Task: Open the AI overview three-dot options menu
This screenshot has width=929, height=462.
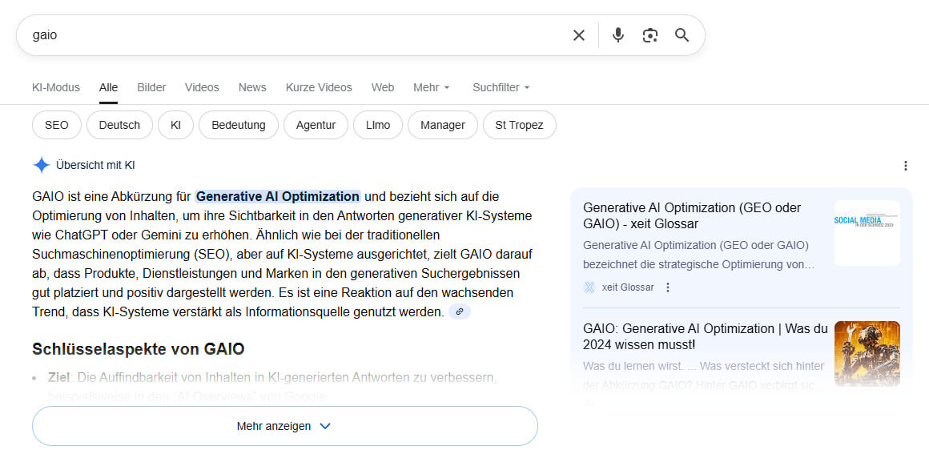Action: (x=905, y=166)
